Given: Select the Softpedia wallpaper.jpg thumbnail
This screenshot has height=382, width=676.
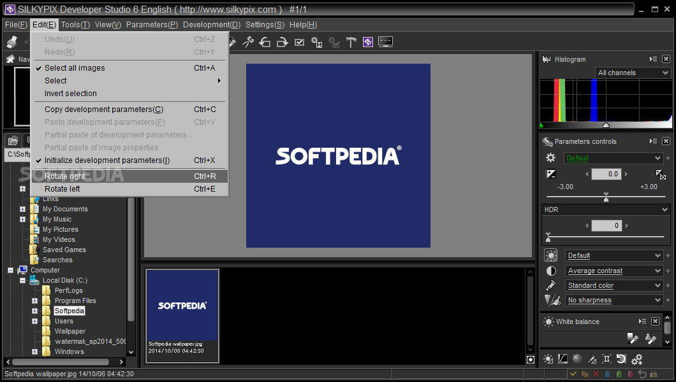Looking at the screenshot, I should click(182, 316).
